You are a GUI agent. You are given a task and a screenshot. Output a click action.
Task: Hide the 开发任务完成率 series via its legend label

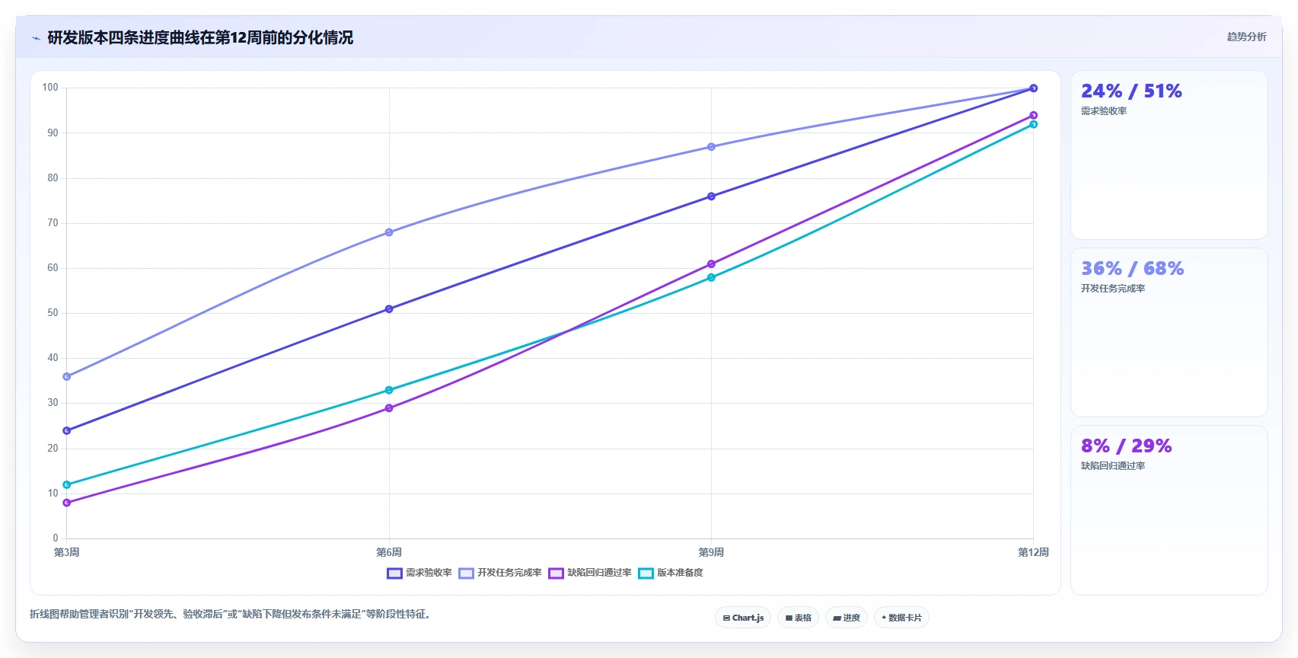[x=509, y=573]
